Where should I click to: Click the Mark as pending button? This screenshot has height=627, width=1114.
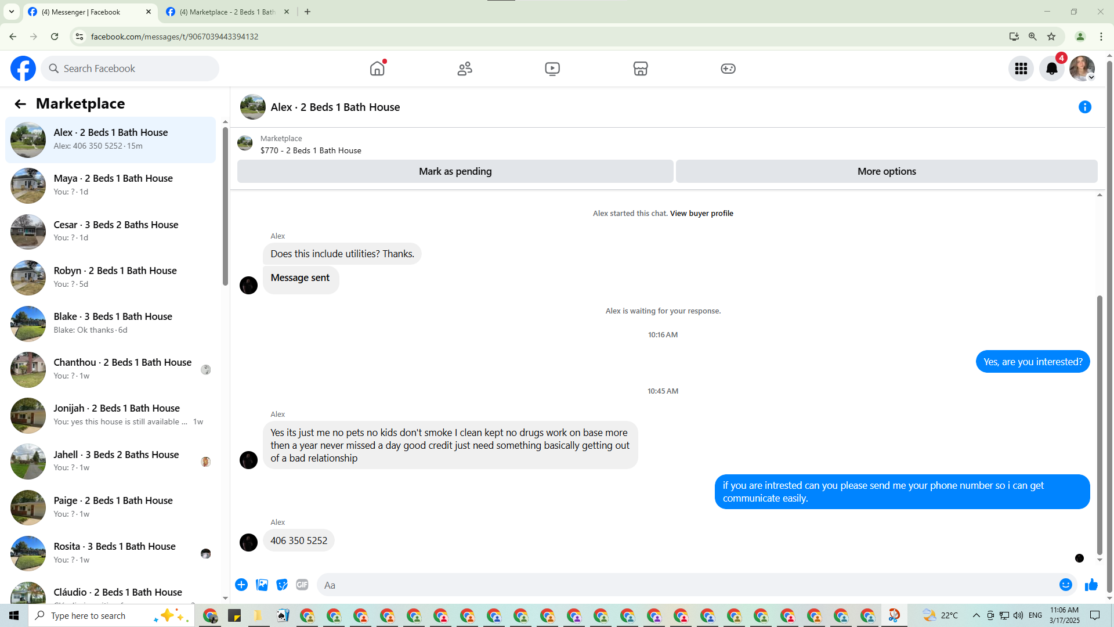[x=455, y=171]
